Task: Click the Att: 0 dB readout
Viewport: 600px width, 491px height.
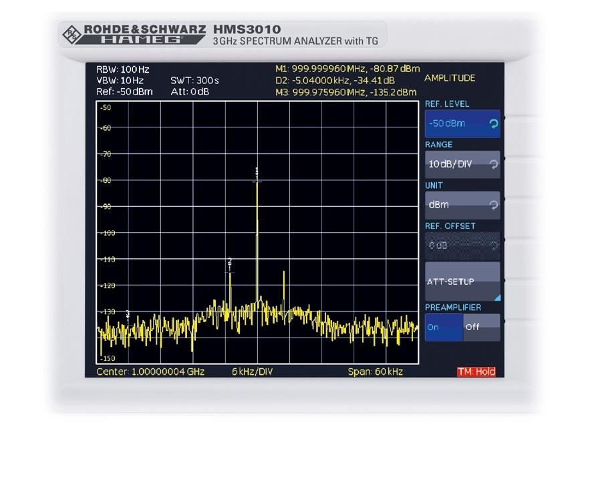Action: click(x=190, y=91)
